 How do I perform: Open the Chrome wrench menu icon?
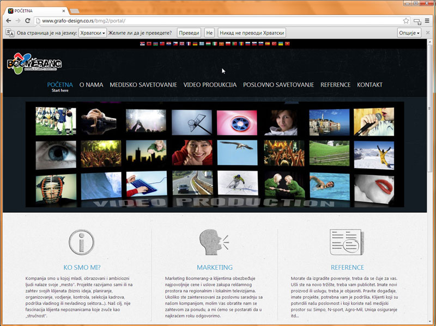click(428, 21)
